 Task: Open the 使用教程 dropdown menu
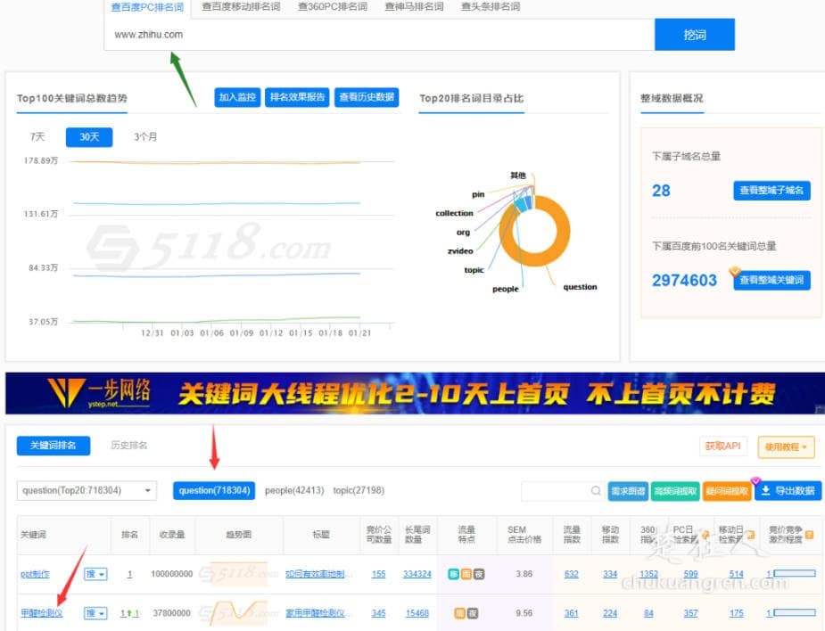[x=785, y=447]
